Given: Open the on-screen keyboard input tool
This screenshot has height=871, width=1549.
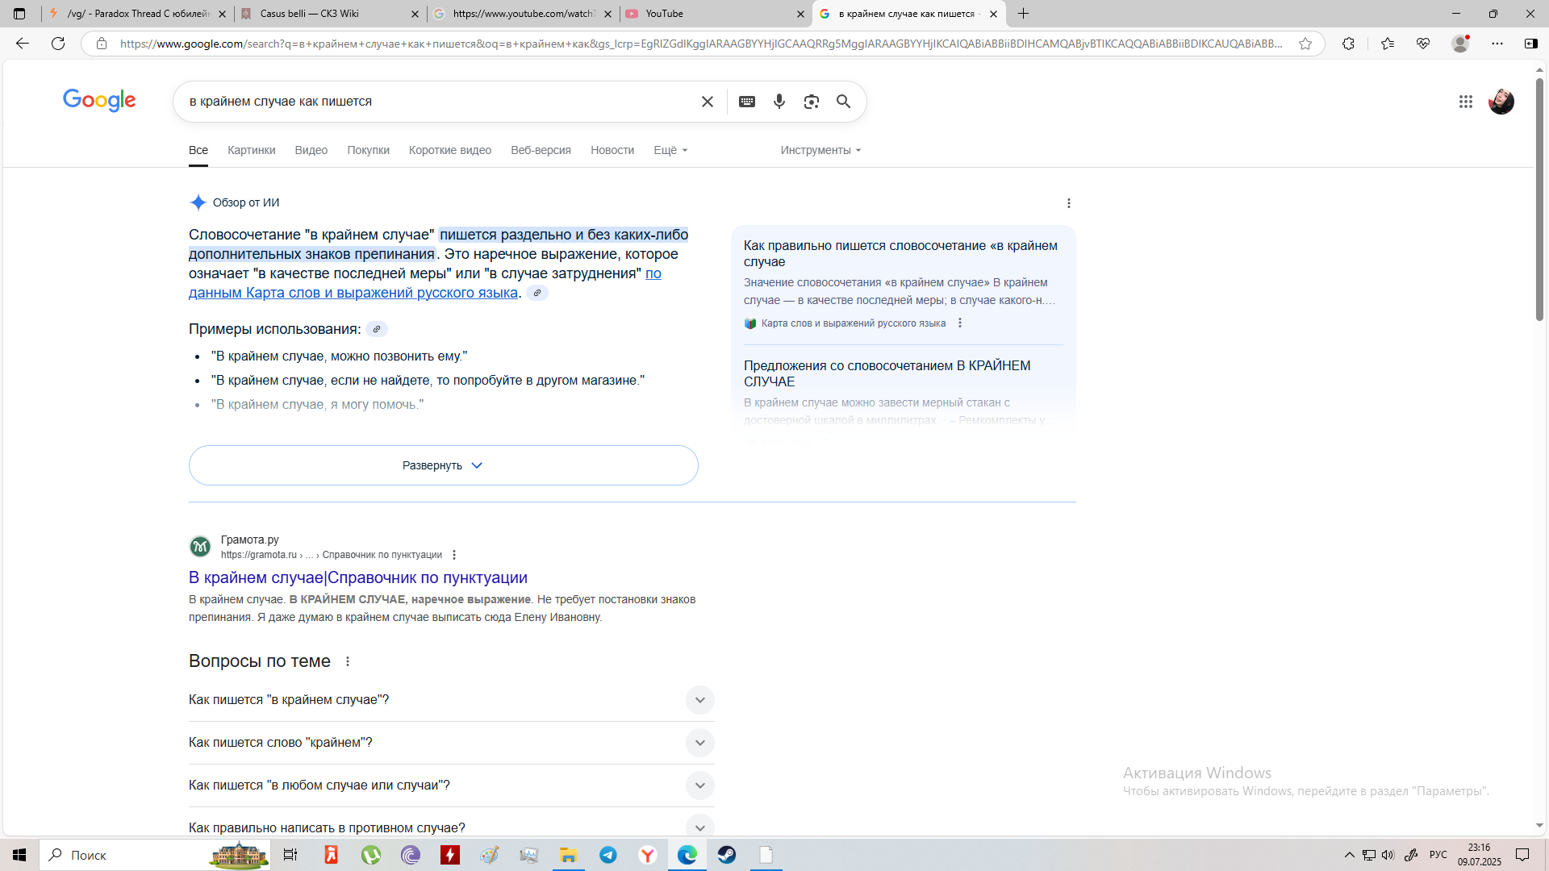Looking at the screenshot, I should 746,102.
